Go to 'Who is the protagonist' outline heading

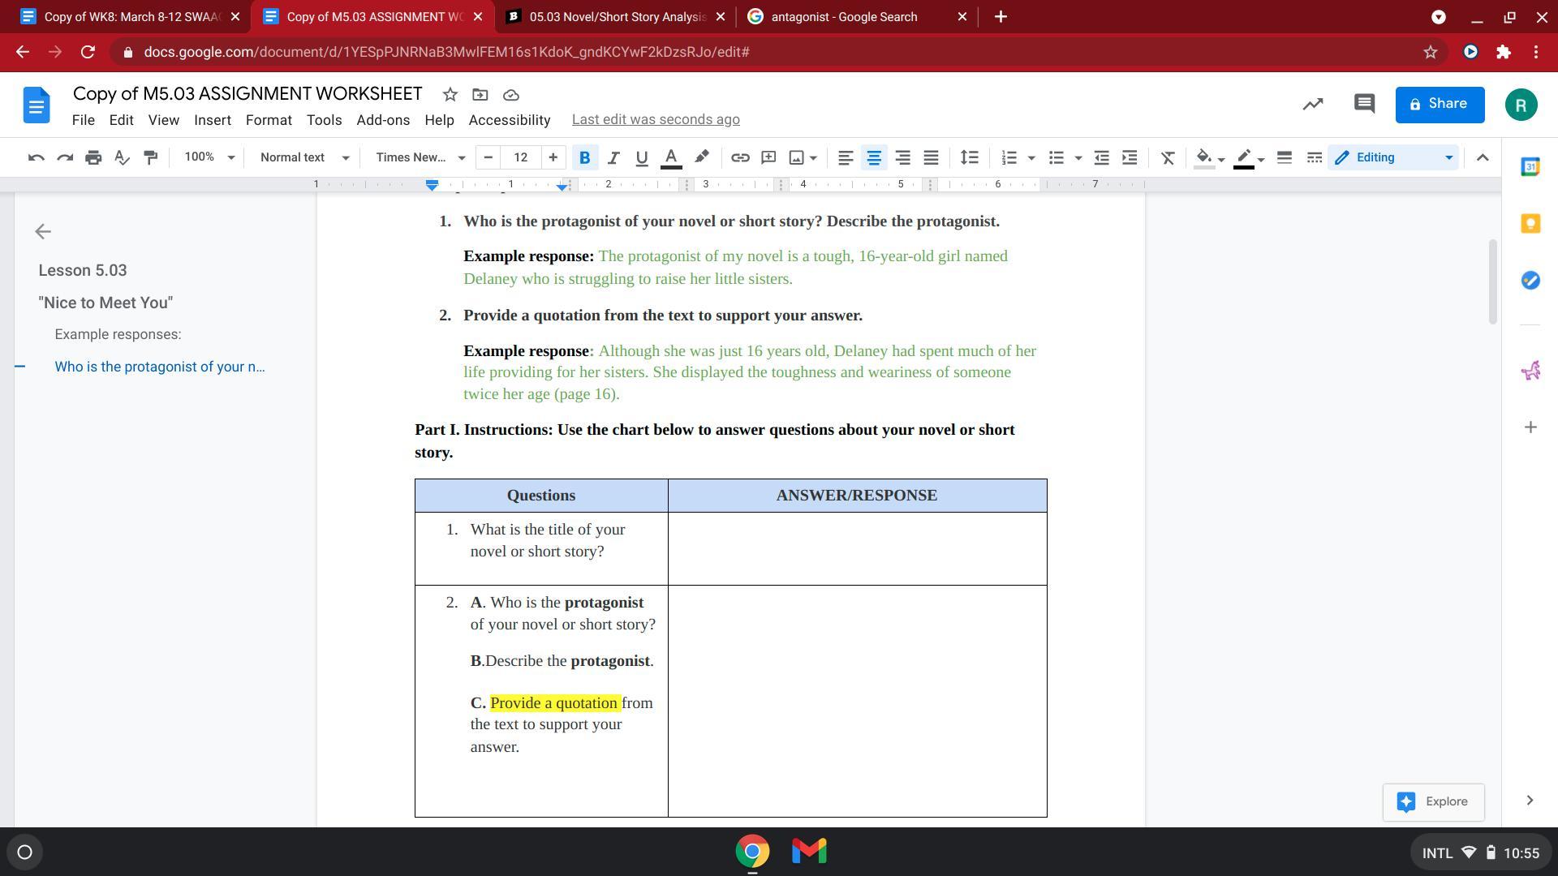[x=160, y=367]
